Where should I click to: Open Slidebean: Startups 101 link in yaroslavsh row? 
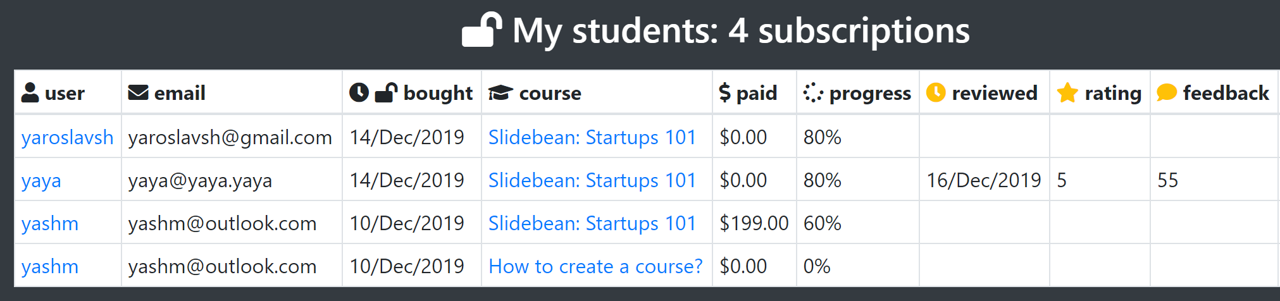click(x=592, y=137)
